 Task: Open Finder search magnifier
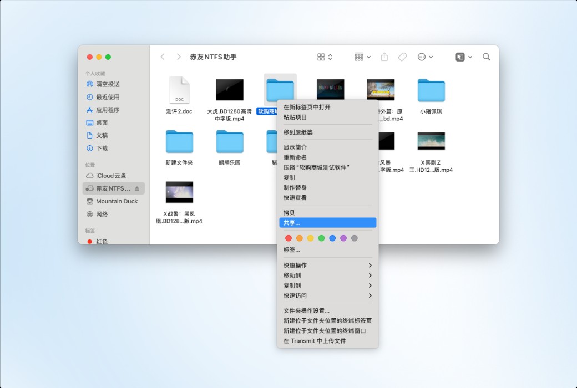pyautogui.click(x=487, y=57)
